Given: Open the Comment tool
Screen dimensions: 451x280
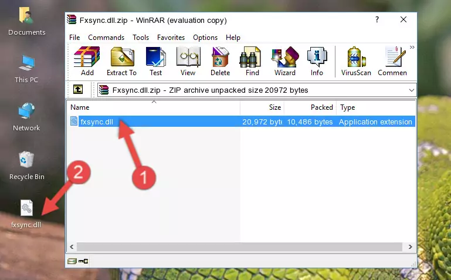Looking at the screenshot, I should 392,62.
